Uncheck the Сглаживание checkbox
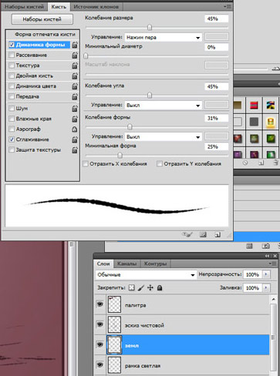The width and height of the screenshot is (280, 376). click(x=12, y=139)
